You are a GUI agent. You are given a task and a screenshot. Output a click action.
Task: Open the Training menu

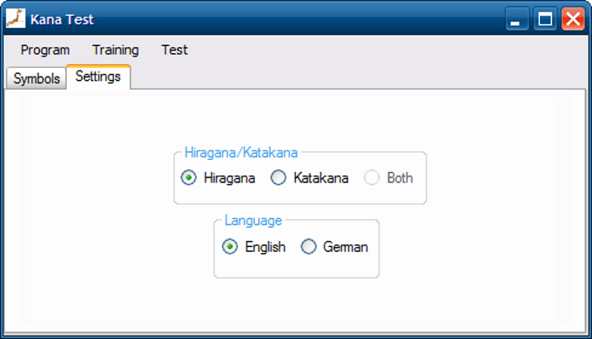tap(116, 50)
